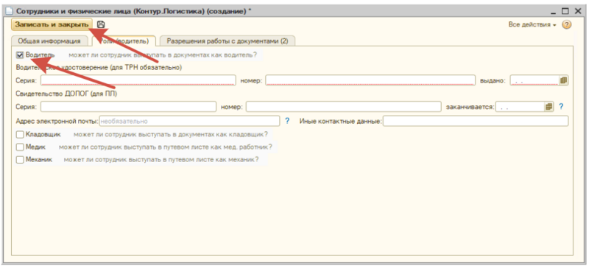Click 'Записать и закрыть' button
Image resolution: width=589 pixels, height=266 pixels.
pyautogui.click(x=52, y=24)
